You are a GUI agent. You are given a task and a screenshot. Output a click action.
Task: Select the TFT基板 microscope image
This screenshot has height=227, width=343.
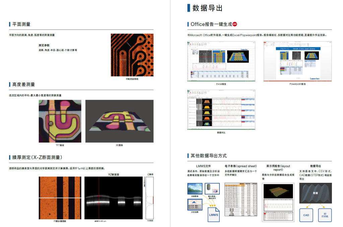[60, 121]
